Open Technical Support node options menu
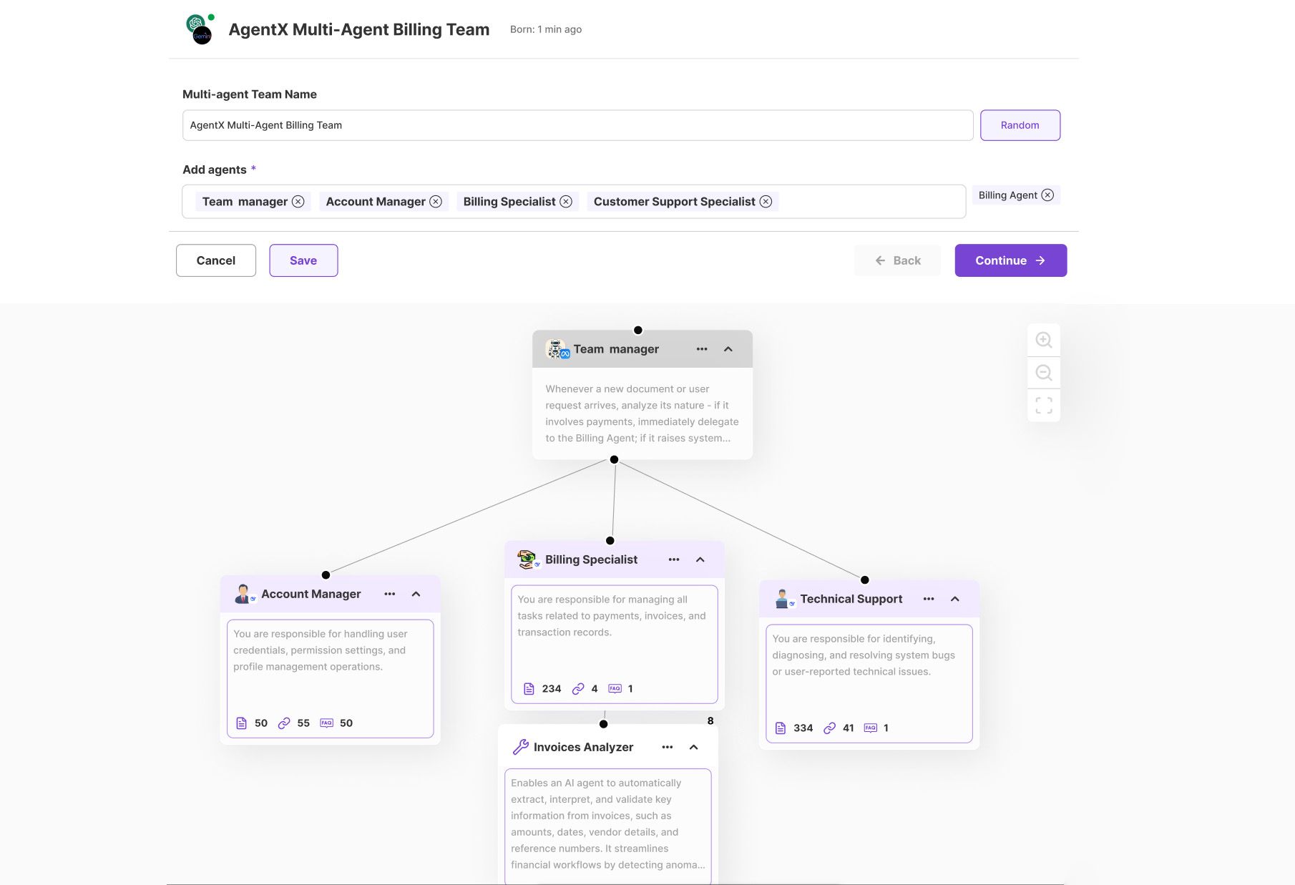Screen dimensions: 1295x885 929,599
